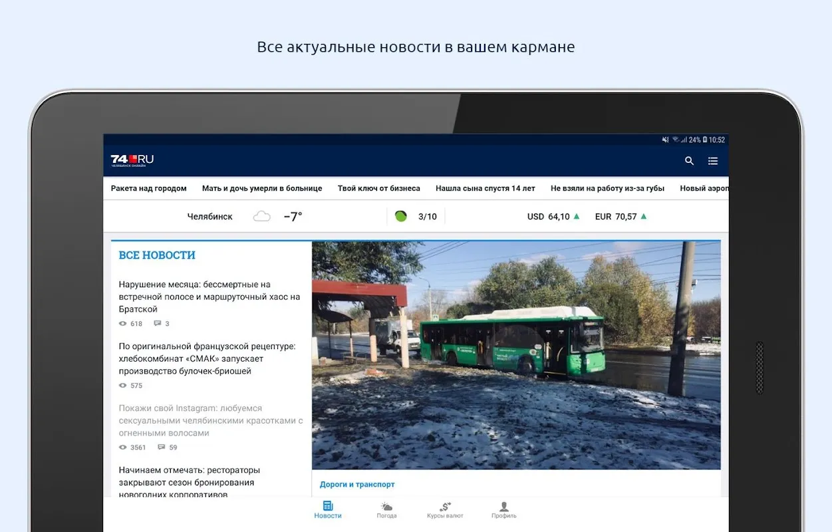Tap the 74.RU logo
This screenshot has width=832, height=532.
132,160
